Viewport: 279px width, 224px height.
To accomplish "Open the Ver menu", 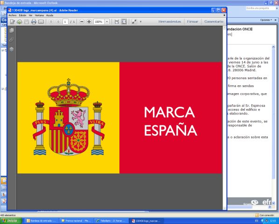I will [x=31, y=15].
